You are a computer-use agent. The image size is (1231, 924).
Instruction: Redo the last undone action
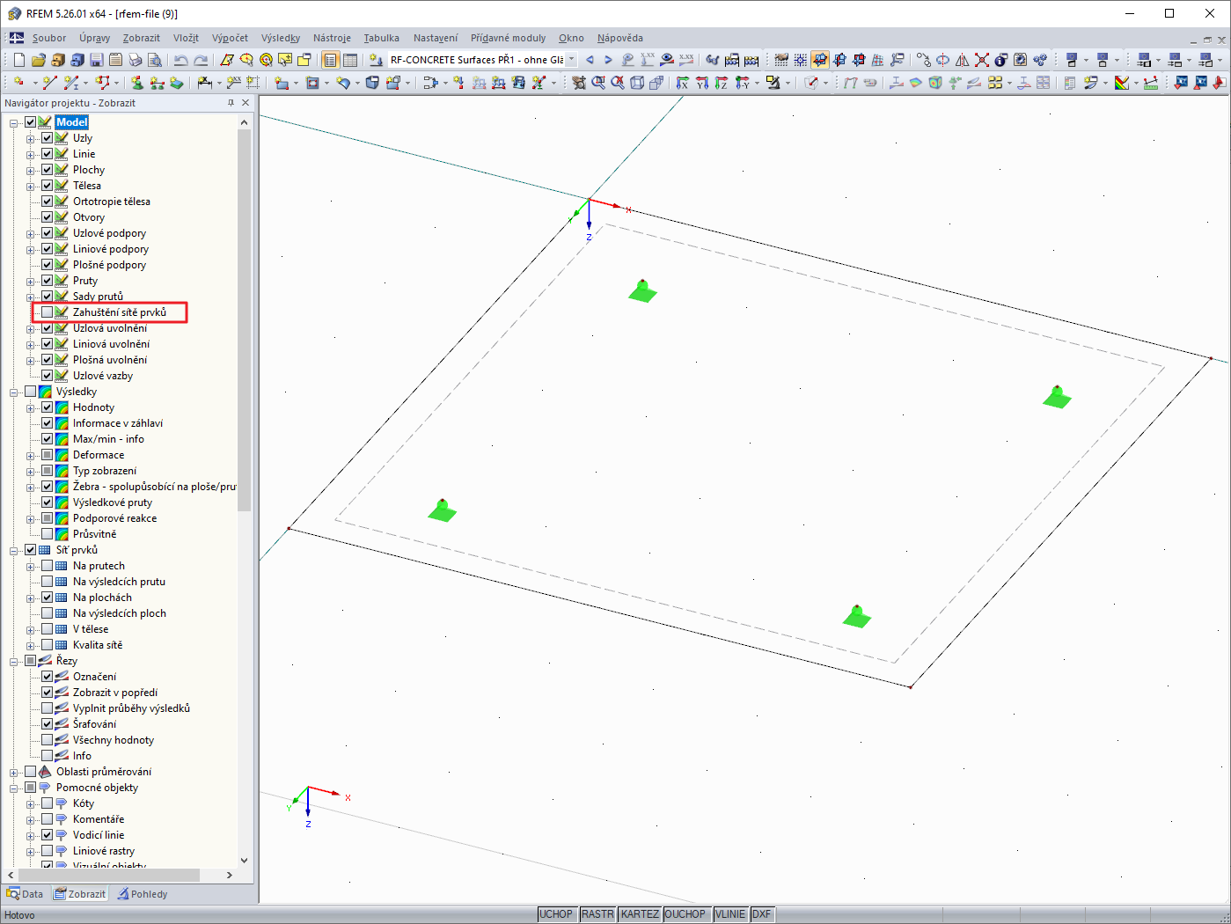click(201, 60)
